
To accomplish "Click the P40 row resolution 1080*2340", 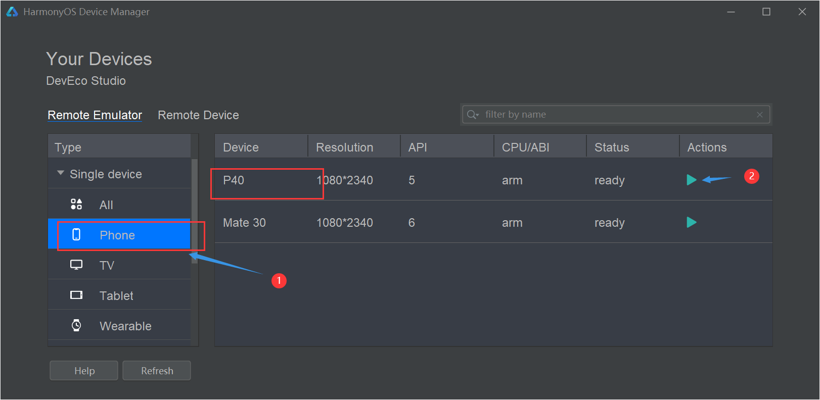I will (345, 180).
